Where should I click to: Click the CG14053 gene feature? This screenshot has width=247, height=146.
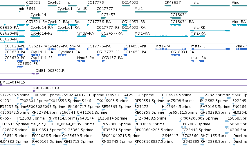[126, 6]
